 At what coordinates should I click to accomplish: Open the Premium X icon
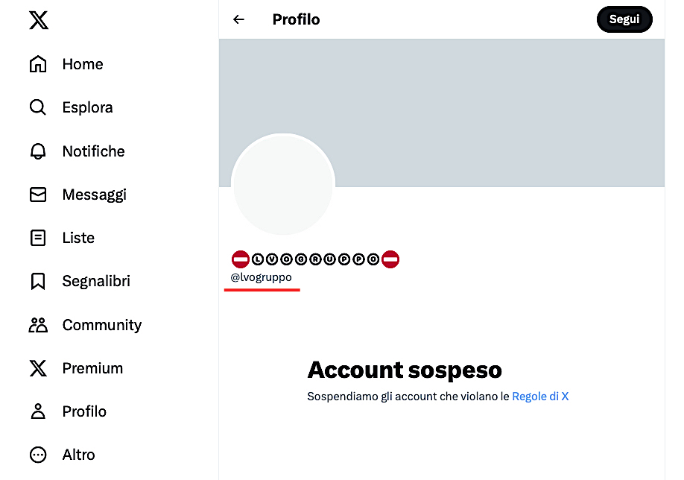38,368
